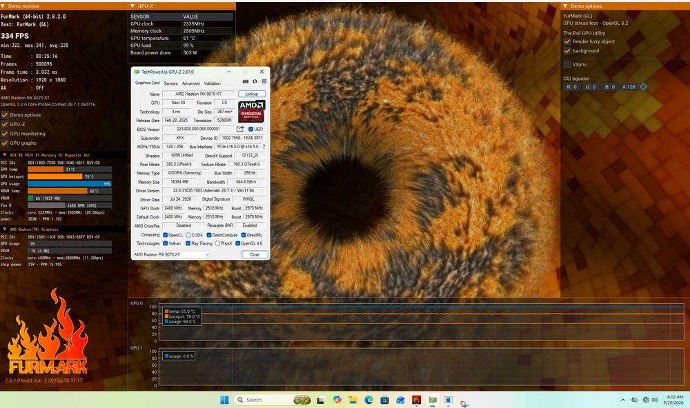Collapse the GPU-Z sensor overlay panel
This screenshot has width=690, height=408.
[x=133, y=6]
